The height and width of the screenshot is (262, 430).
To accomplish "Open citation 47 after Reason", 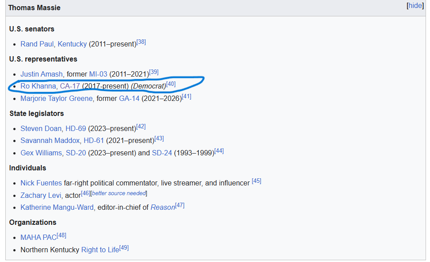I will (180, 205).
